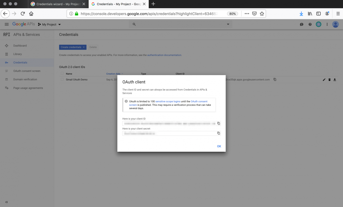Open the help menu via question mark icon

click(310, 24)
